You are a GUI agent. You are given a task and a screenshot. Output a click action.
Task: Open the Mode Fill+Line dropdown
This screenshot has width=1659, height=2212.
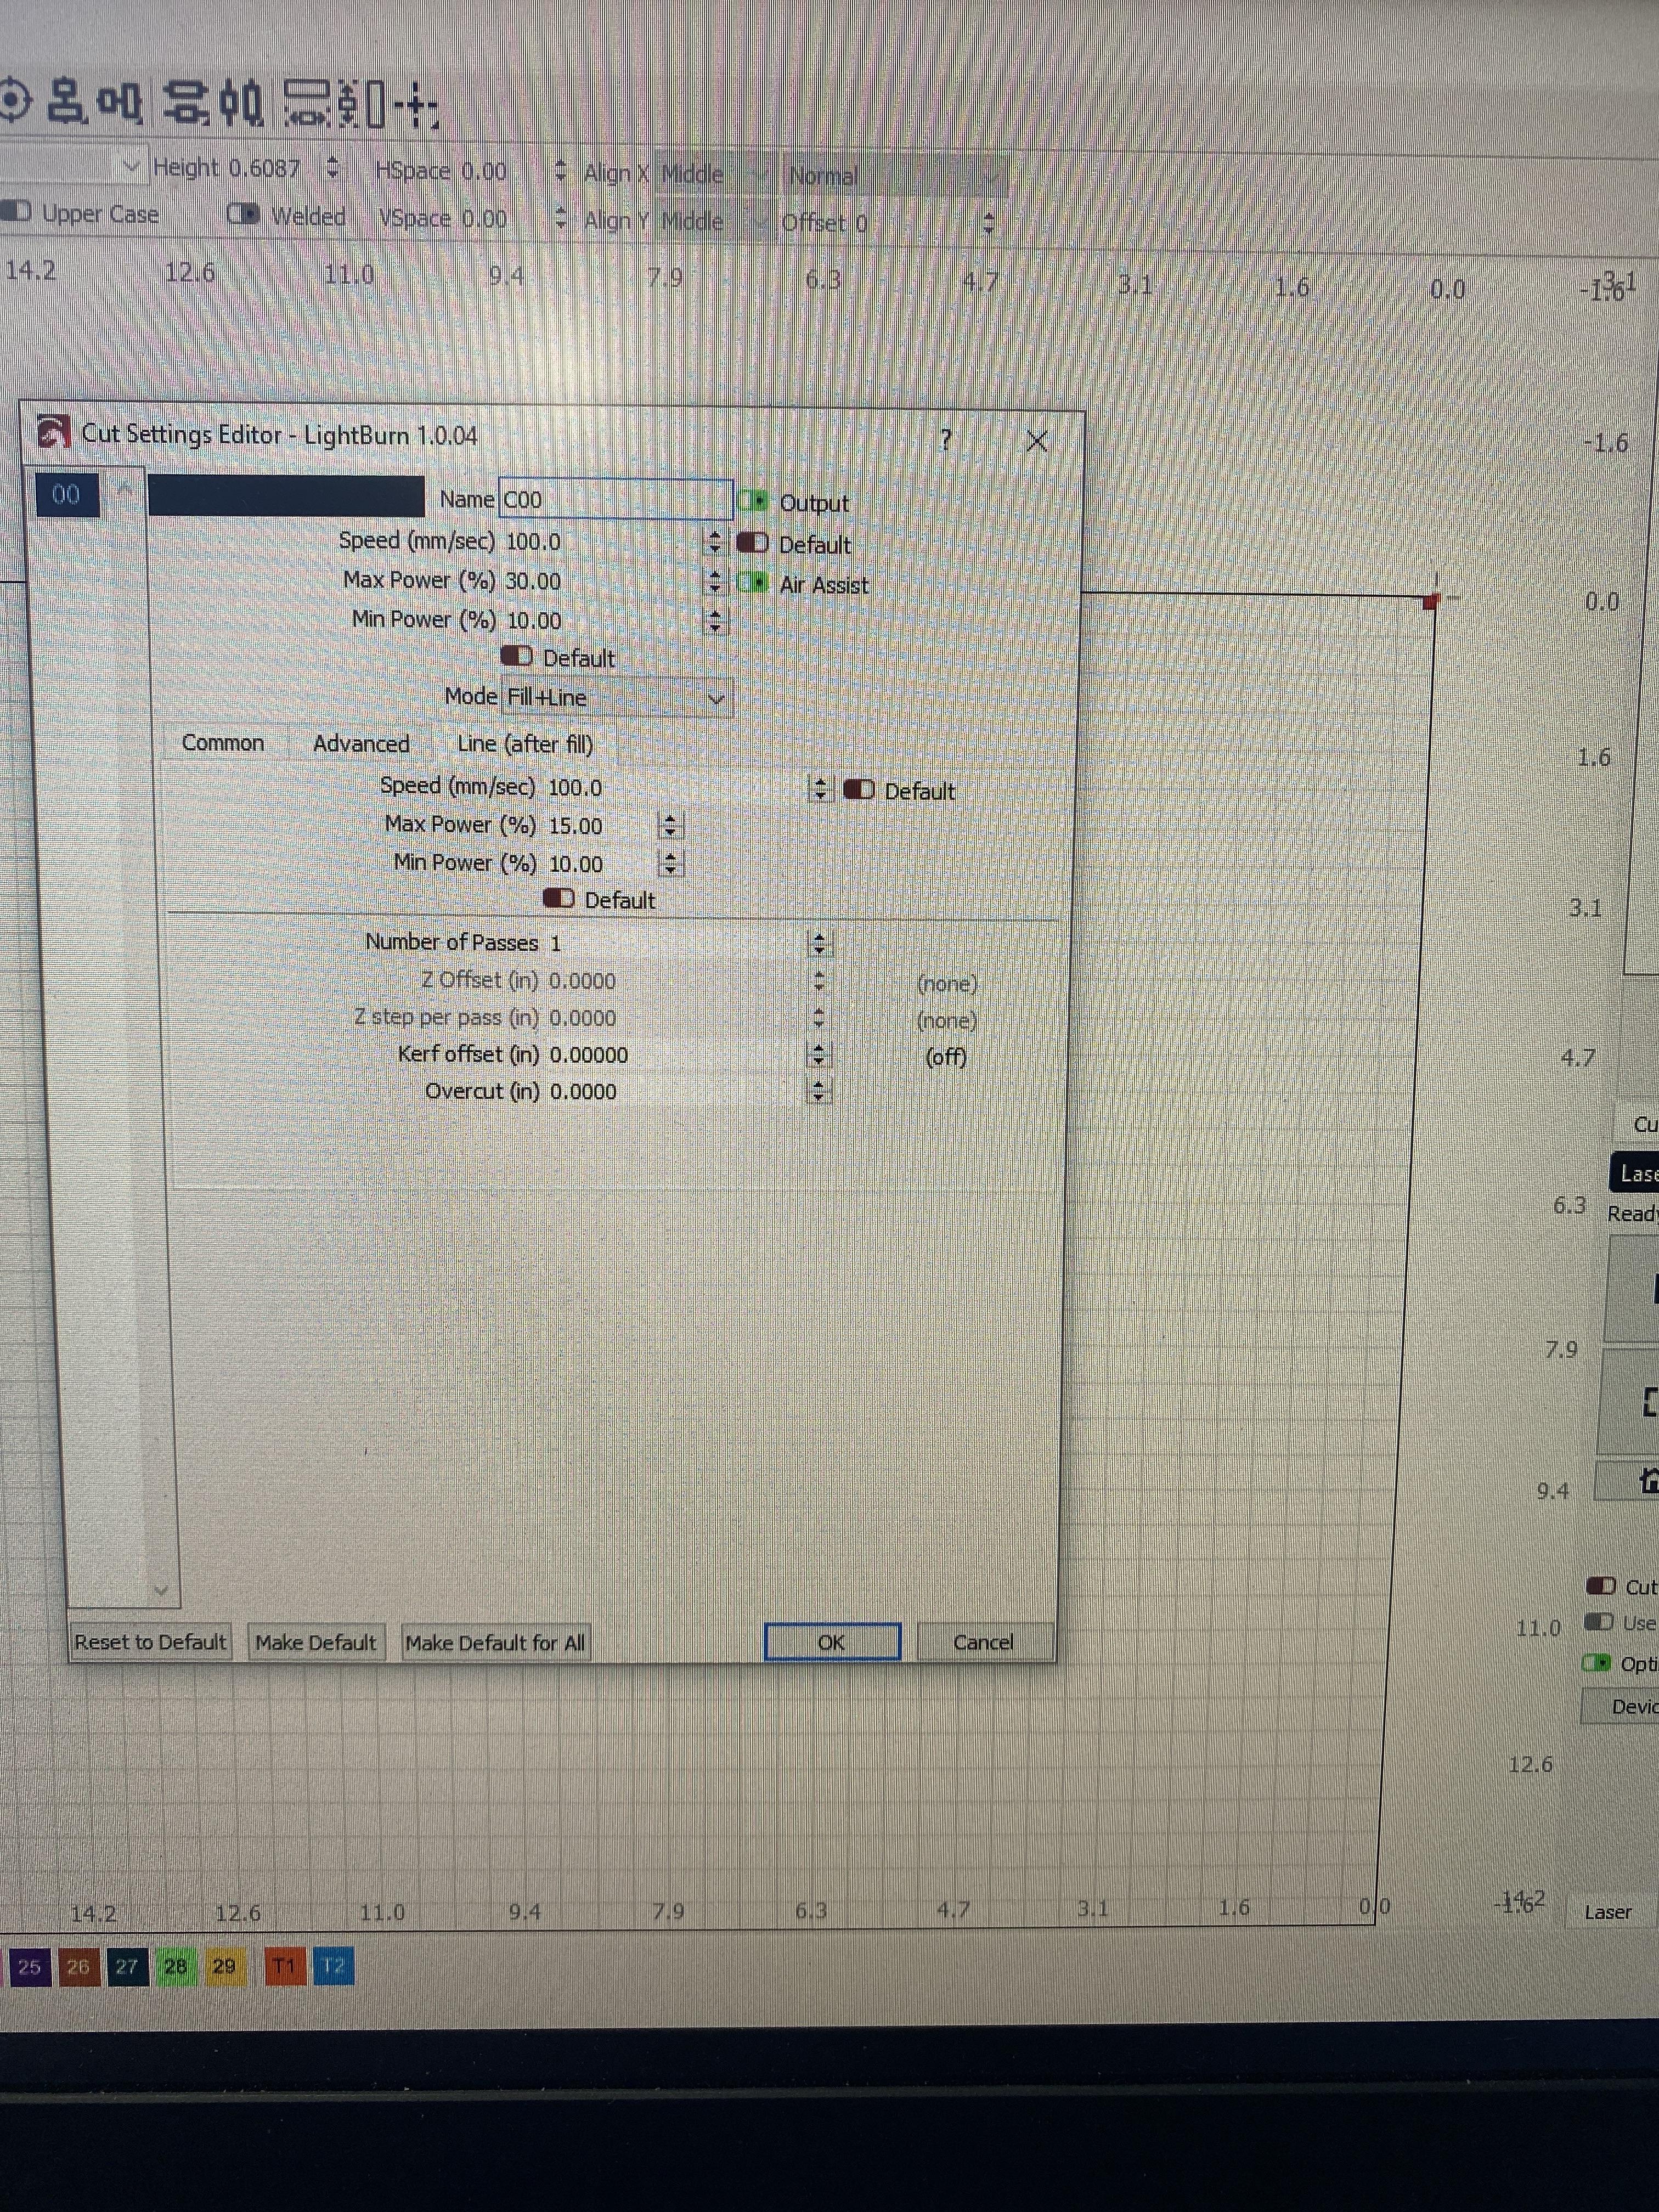617,697
